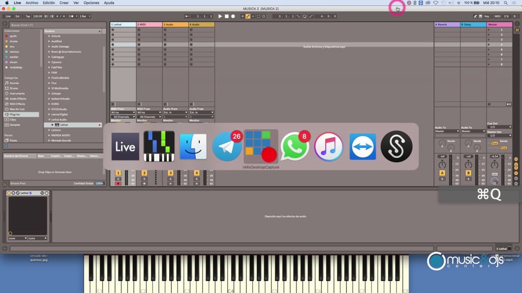Toggle the Key map mode switch
522x293 pixels.
click(487, 16)
